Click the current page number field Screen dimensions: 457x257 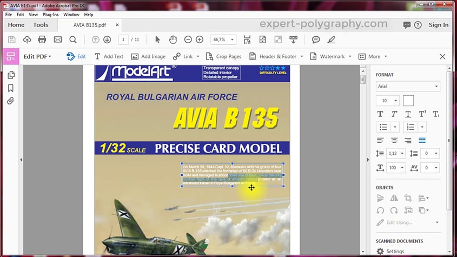(123, 39)
